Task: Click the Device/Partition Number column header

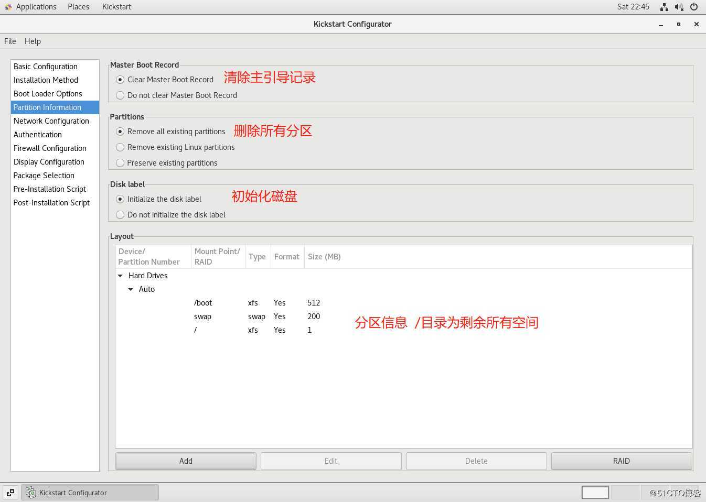Action: click(153, 257)
